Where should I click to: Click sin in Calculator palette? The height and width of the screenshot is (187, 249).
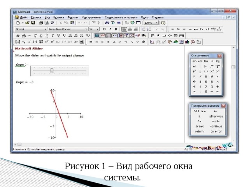click(194, 61)
